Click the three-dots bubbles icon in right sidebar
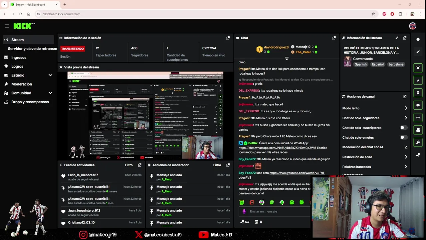This screenshot has height=240, width=426. coord(418,155)
